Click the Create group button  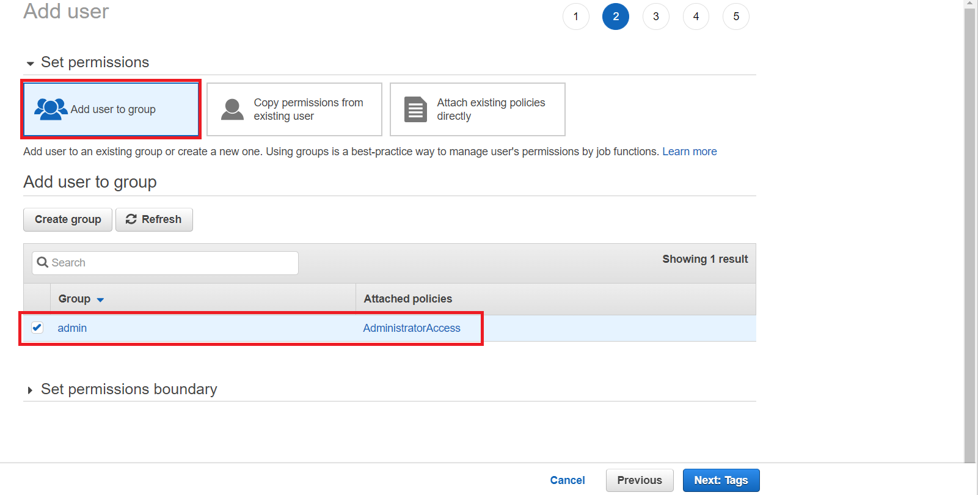[x=68, y=219]
